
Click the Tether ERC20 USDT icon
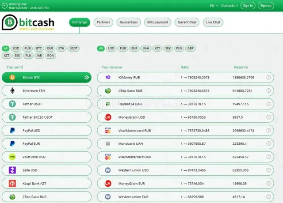click(12, 117)
